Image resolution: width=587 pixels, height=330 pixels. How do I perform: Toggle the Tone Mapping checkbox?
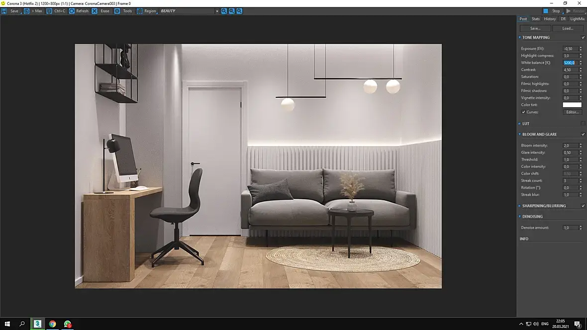point(583,37)
